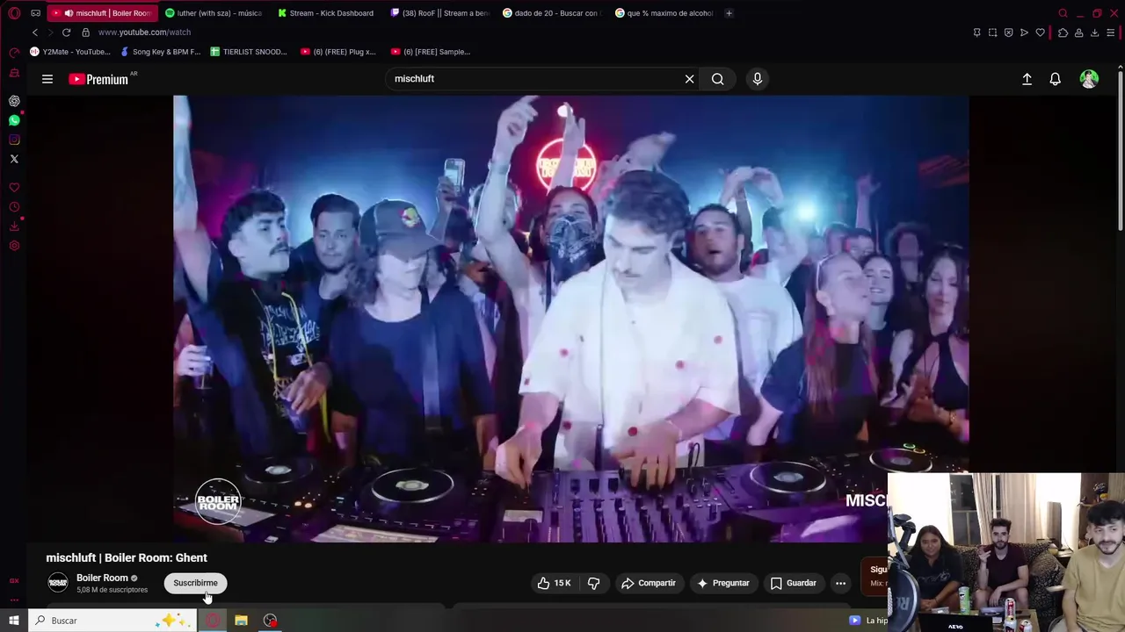Open the browser extensions cube icon

1063,32
